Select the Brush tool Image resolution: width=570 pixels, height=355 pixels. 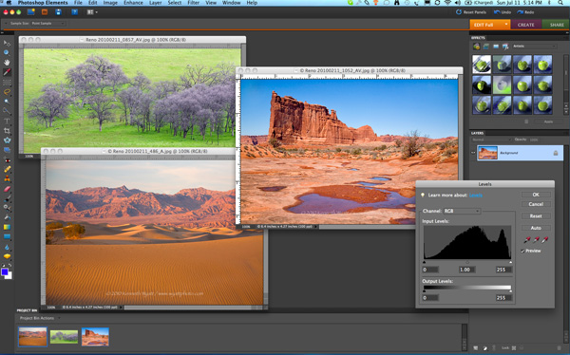point(7,198)
